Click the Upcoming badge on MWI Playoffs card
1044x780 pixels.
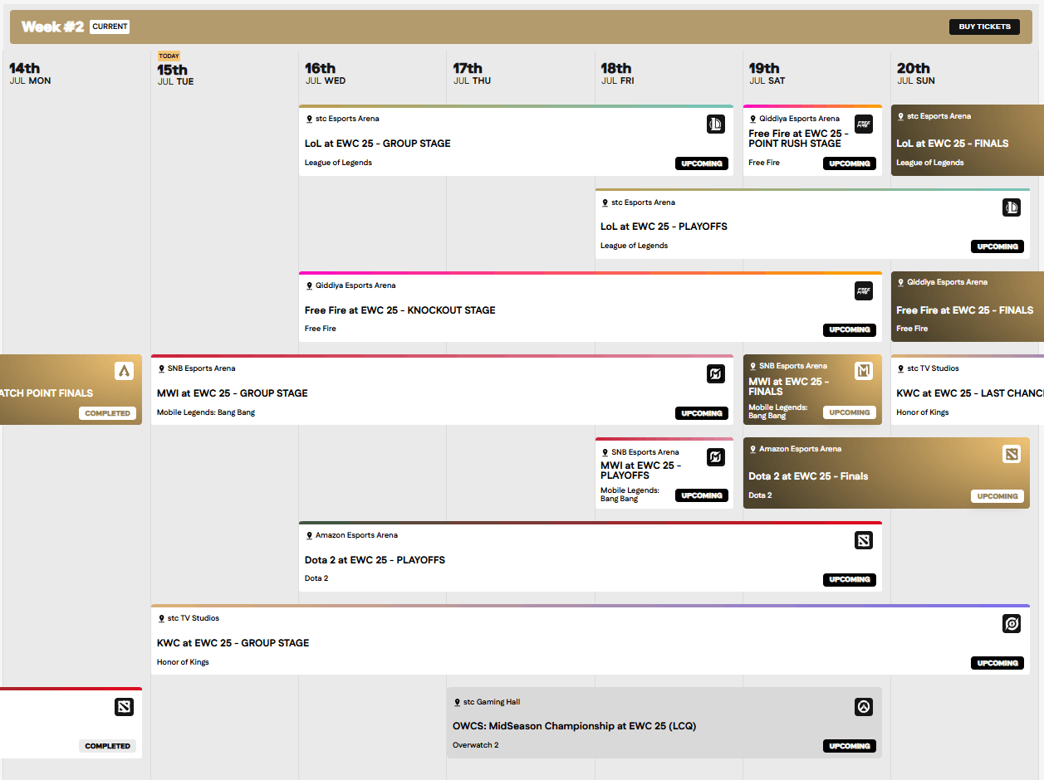(x=702, y=495)
